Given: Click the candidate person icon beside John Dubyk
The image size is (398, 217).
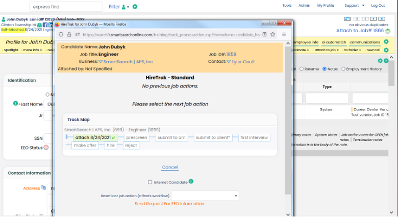Looking at the screenshot, I should pos(3,19).
